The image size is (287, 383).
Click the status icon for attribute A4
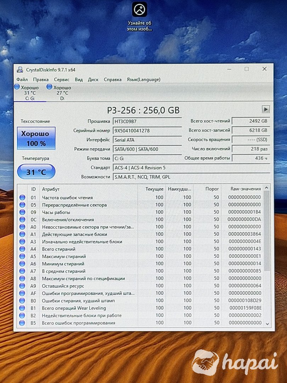(x=22, y=249)
